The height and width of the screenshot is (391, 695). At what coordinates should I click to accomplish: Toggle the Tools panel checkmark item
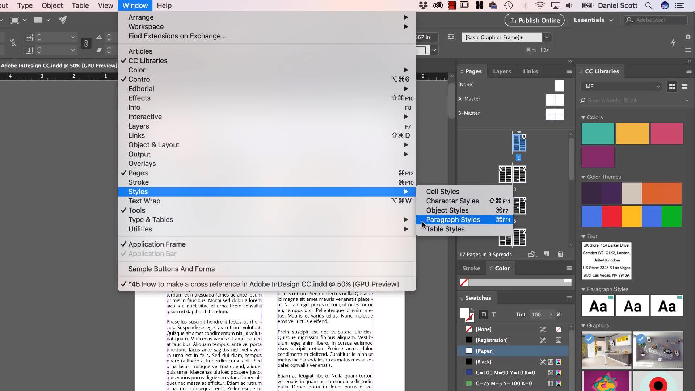[267, 210]
